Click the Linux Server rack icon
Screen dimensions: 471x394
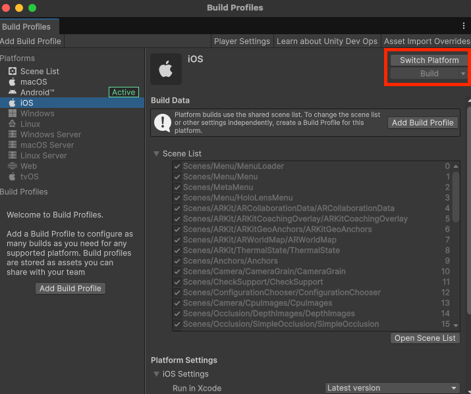[x=13, y=155]
